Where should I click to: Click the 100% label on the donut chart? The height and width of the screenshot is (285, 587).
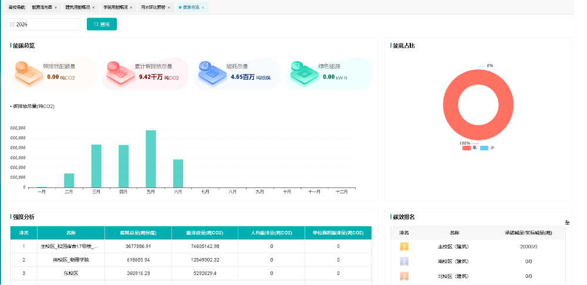click(464, 143)
